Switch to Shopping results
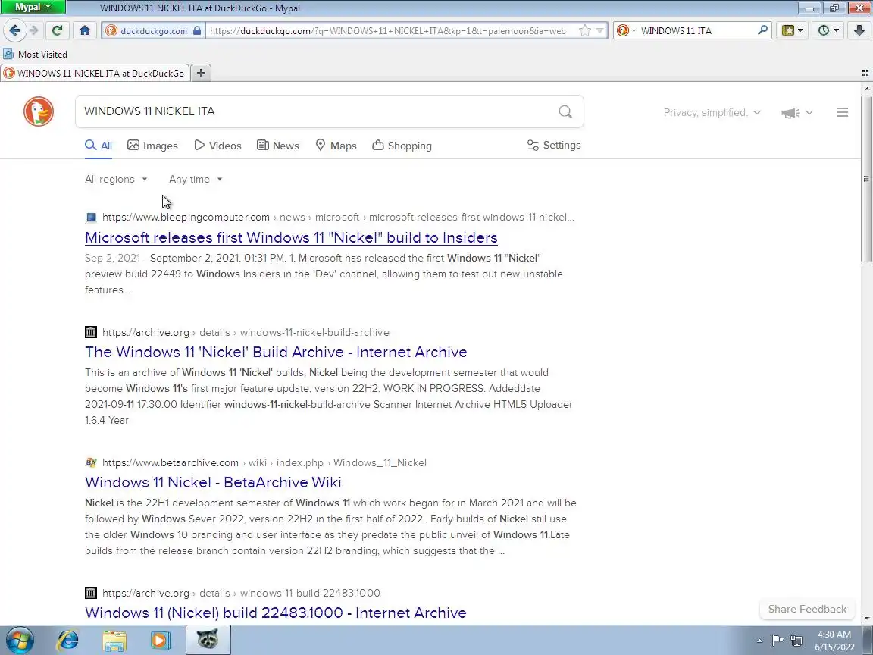 coord(402,146)
